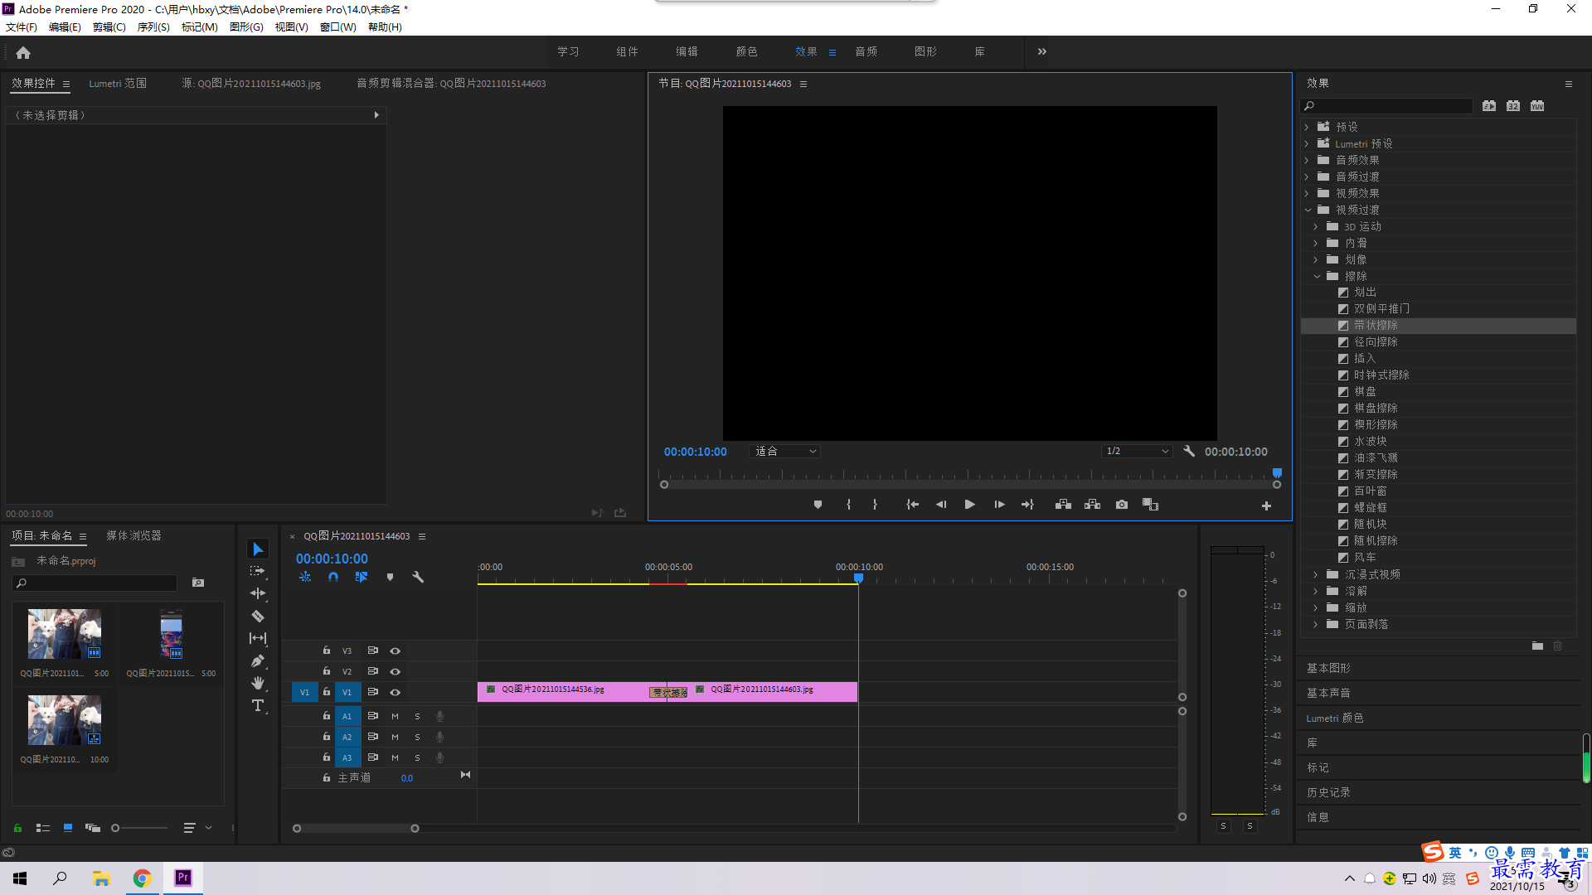Show more workspaces overflow arrows
This screenshot has height=895, width=1592.
(x=1041, y=51)
